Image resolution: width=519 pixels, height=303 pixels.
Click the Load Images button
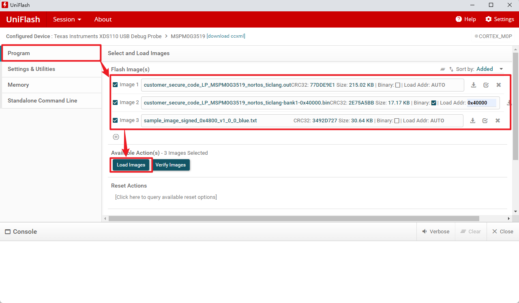pyautogui.click(x=131, y=165)
